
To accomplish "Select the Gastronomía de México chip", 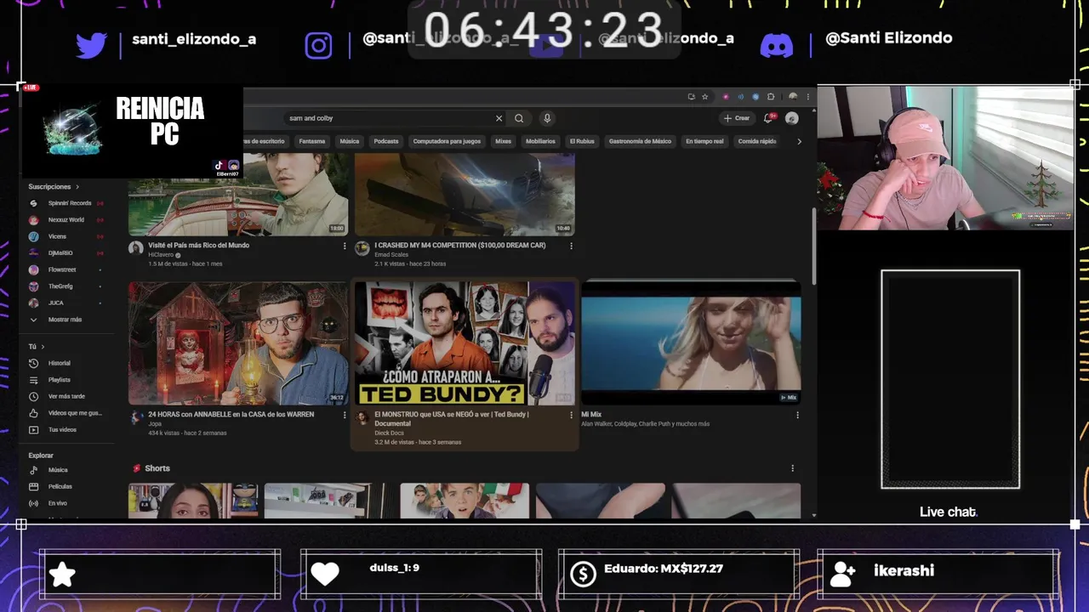I will click(640, 141).
